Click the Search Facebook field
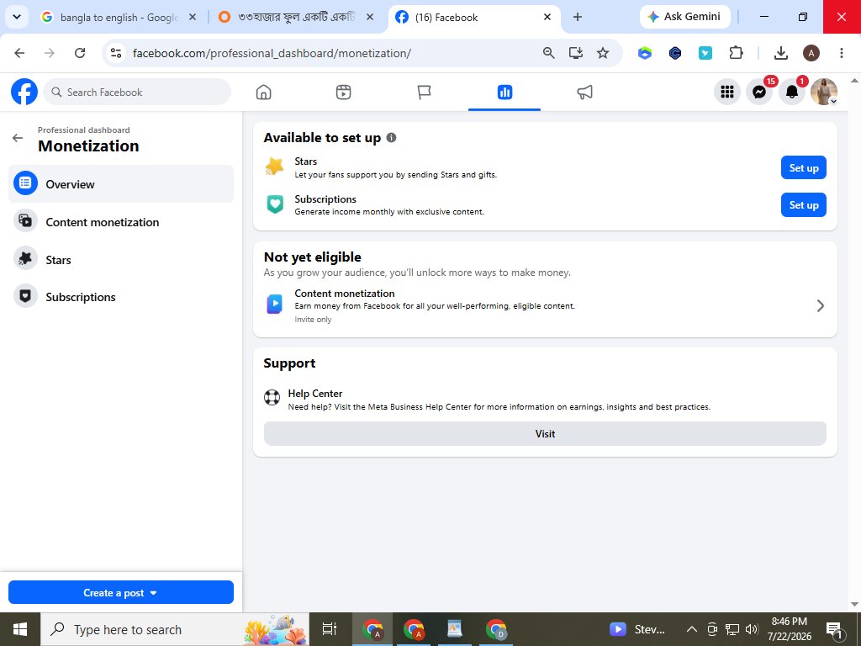Image resolution: width=861 pixels, height=646 pixels. [137, 92]
